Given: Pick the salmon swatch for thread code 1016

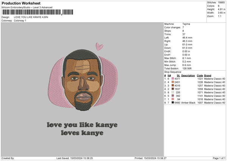Looking at the screenshot, I should pos(173,99).
